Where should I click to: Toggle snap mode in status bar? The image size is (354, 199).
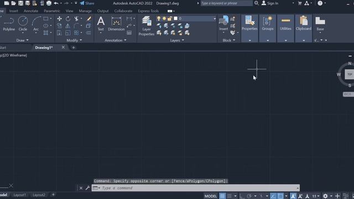(230, 196)
